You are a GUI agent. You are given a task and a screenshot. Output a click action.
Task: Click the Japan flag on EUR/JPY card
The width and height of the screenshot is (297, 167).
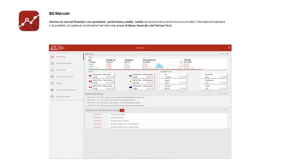point(130,81)
